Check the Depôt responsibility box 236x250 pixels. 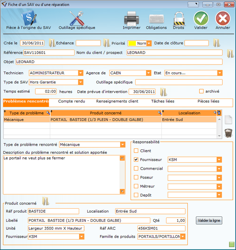136,195
